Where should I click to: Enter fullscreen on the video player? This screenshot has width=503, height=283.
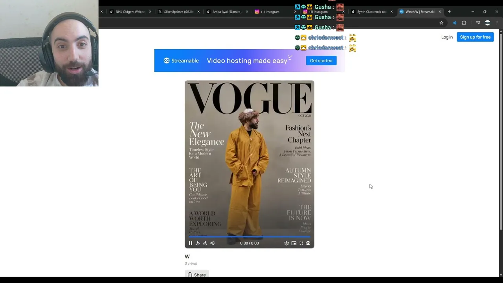pyautogui.click(x=301, y=243)
